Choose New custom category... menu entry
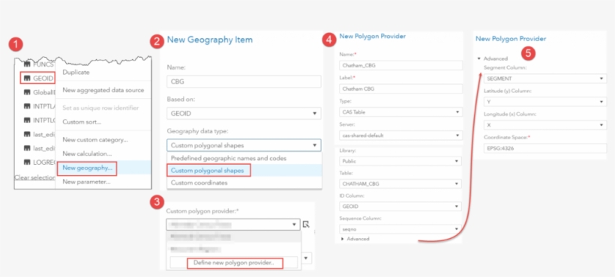Screen dimensions: 615x277 (x=95, y=140)
